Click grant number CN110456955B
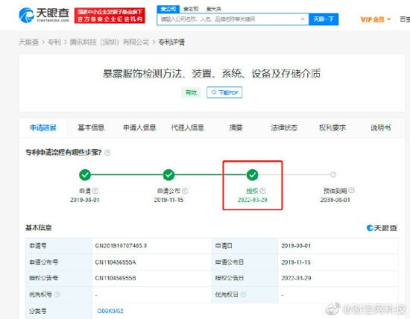 (116, 278)
